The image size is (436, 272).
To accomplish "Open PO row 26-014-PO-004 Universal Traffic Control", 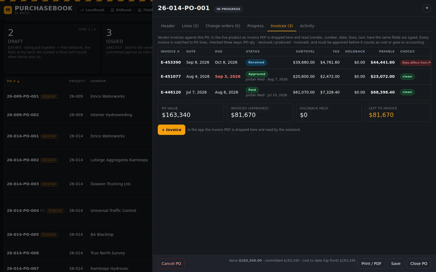I will 78,211.
